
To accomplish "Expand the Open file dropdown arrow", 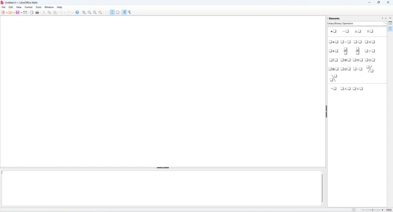I will [x=14, y=12].
